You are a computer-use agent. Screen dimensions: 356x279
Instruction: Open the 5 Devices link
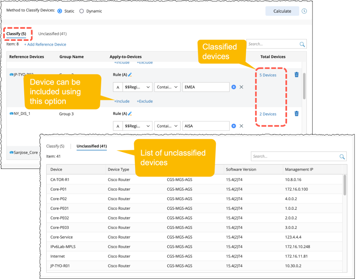[x=268, y=75]
